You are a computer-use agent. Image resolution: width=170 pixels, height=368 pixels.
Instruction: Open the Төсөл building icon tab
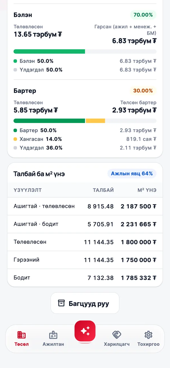pyautogui.click(x=22, y=335)
